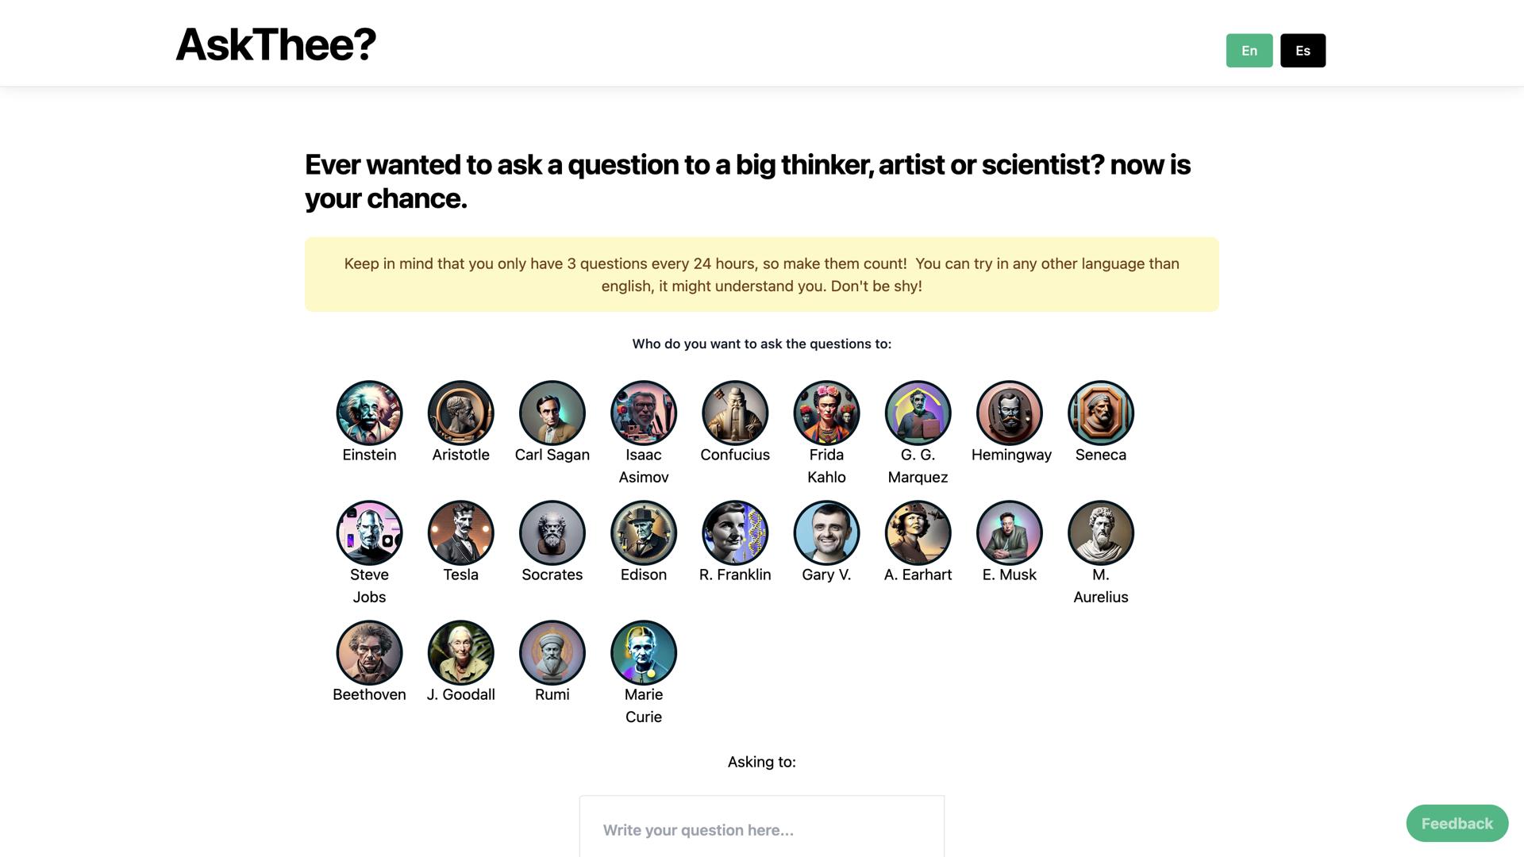Select E. Musk as your thinker
The image size is (1524, 857).
[x=1009, y=532]
